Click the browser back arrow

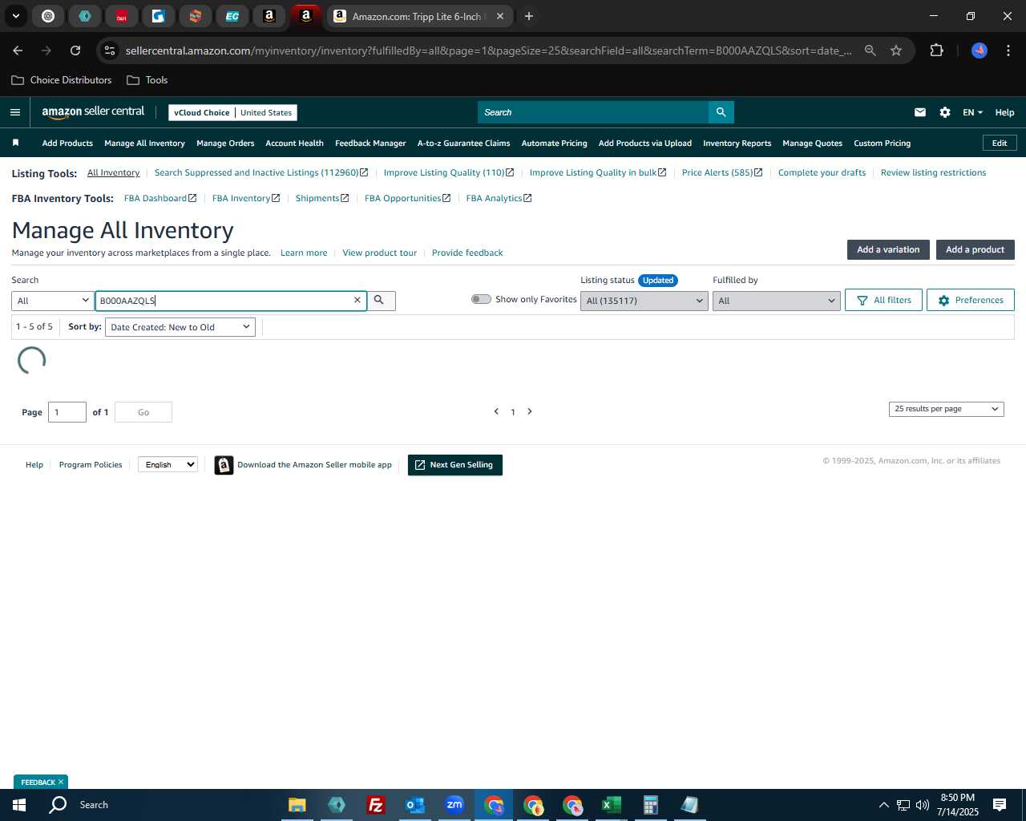[x=18, y=51]
